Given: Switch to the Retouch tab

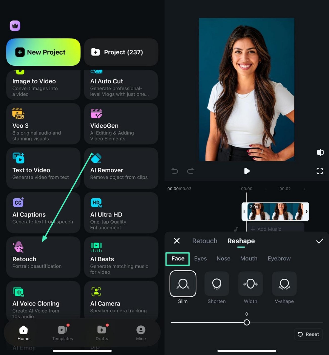Looking at the screenshot, I should 205,241.
